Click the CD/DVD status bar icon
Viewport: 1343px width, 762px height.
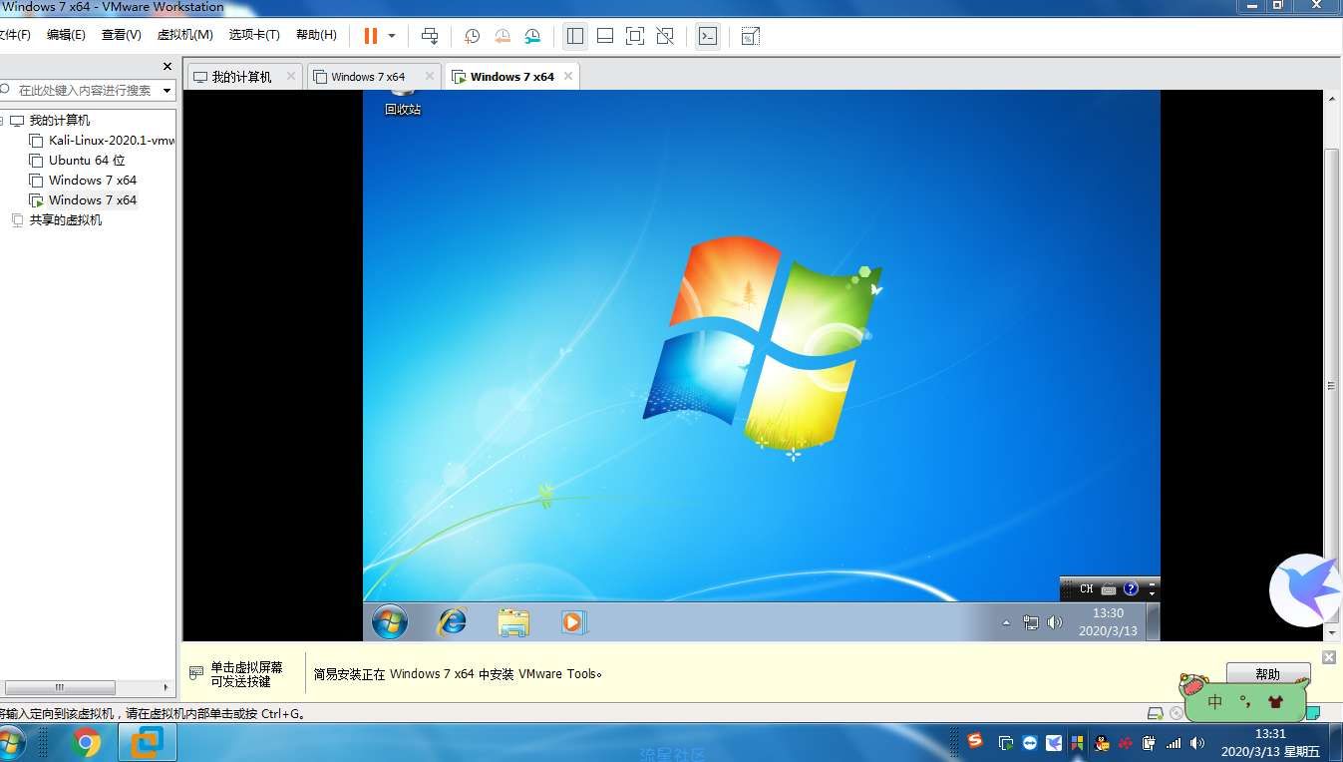1177,713
